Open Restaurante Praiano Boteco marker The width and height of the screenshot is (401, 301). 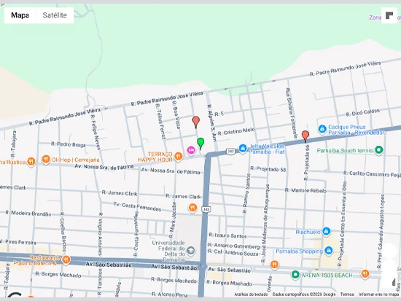tap(66, 260)
